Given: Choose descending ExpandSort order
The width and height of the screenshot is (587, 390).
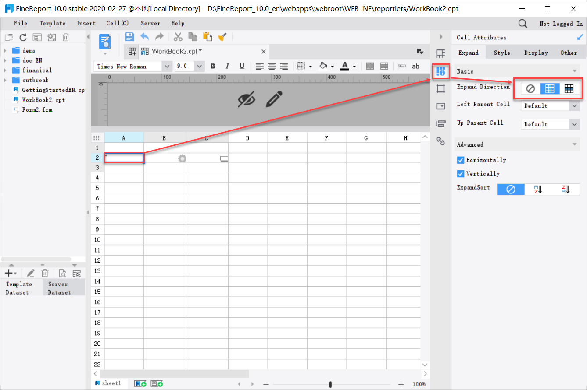Looking at the screenshot, I should point(566,190).
